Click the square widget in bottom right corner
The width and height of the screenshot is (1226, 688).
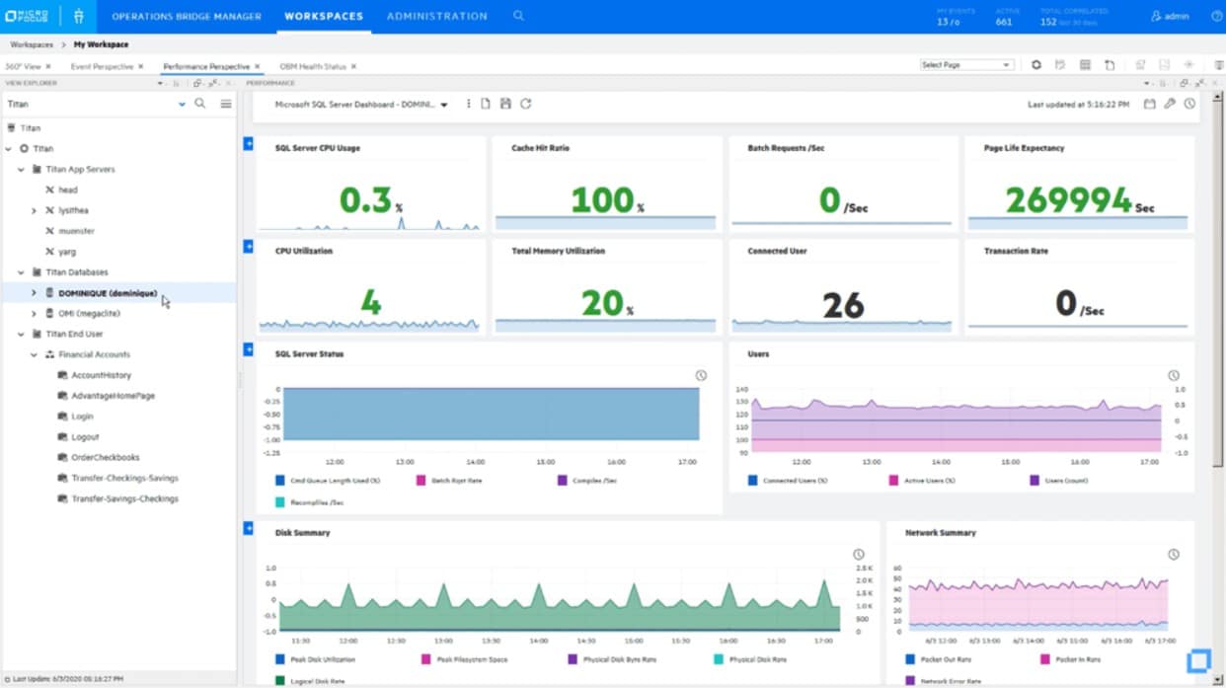(x=1198, y=660)
